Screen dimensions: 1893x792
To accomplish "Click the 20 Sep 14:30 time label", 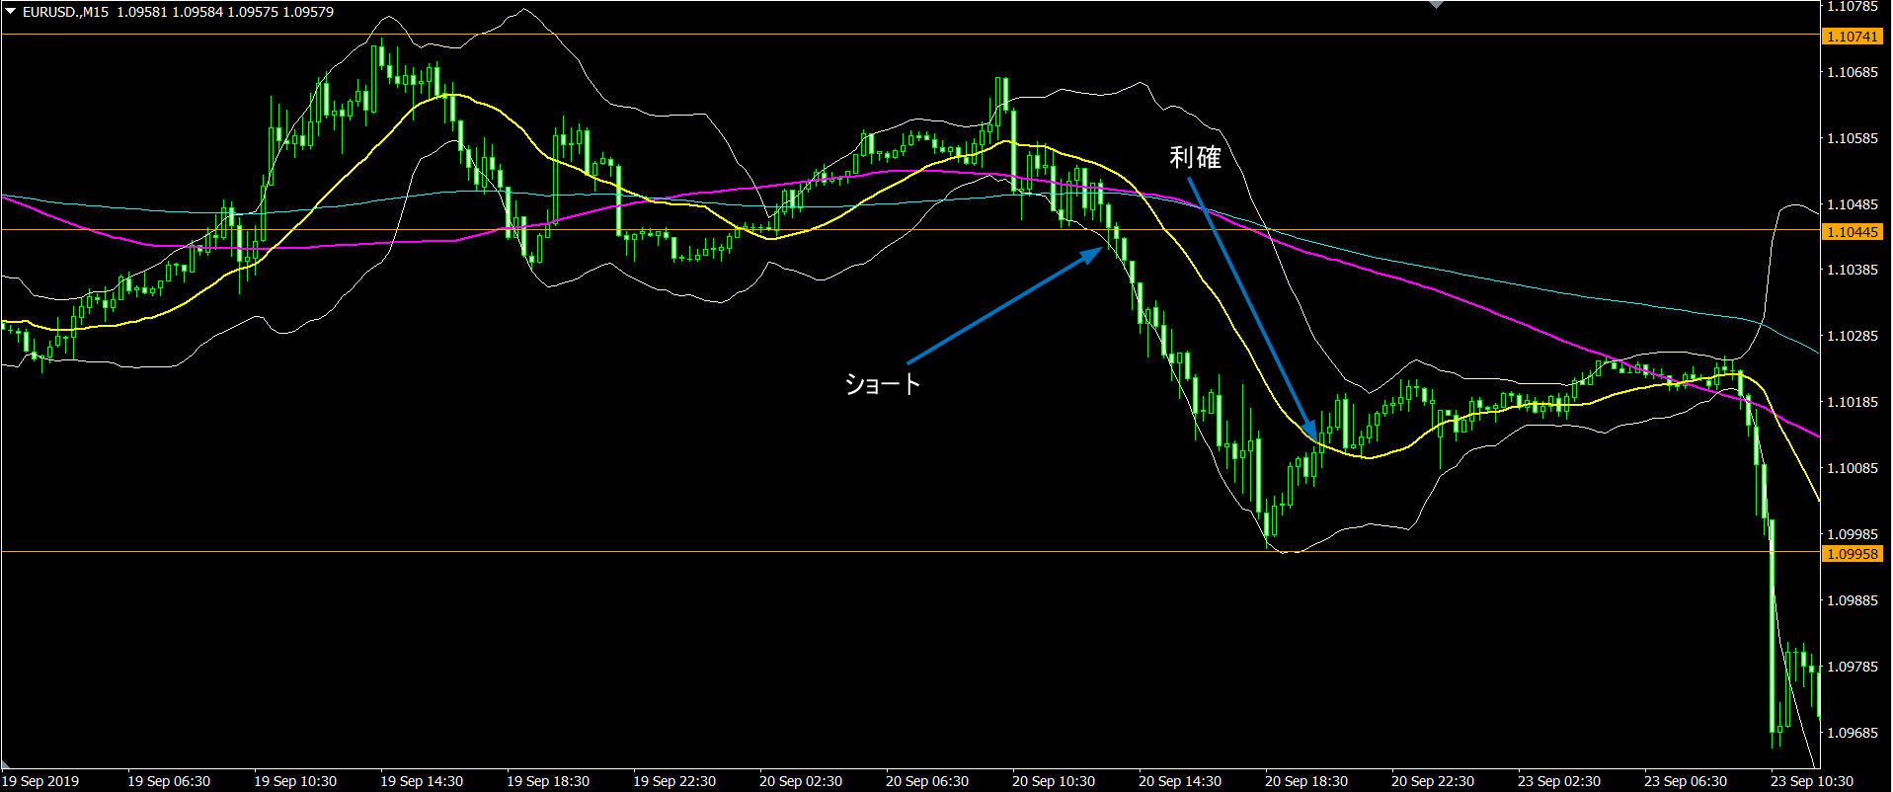I will coord(1180,781).
